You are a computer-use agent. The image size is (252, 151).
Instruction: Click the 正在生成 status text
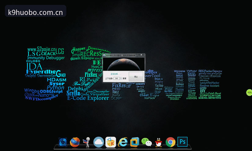pyautogui.click(x=114, y=74)
